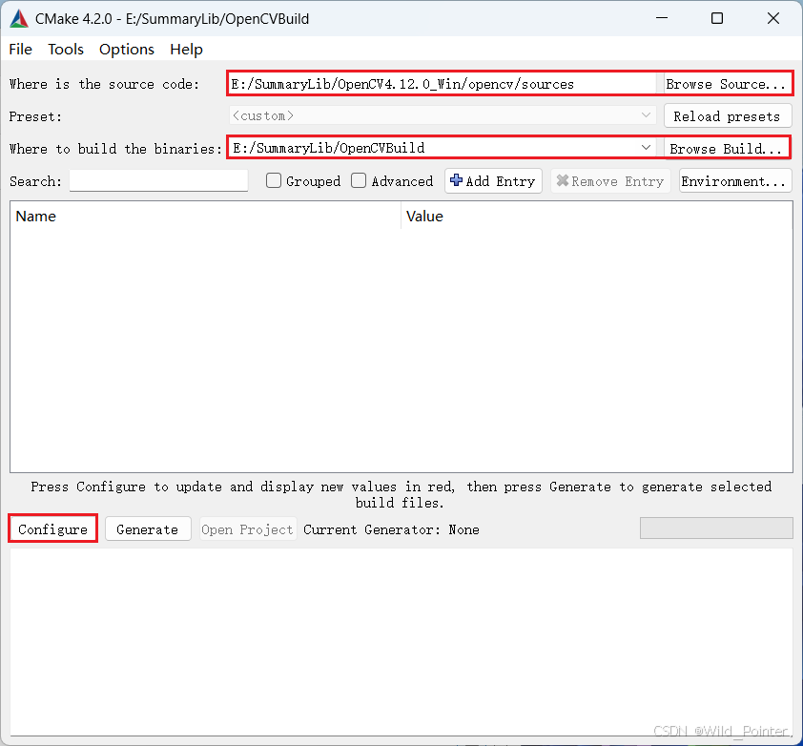Screen dimensions: 803x746
Task: Click the Value column header
Action: point(597,217)
